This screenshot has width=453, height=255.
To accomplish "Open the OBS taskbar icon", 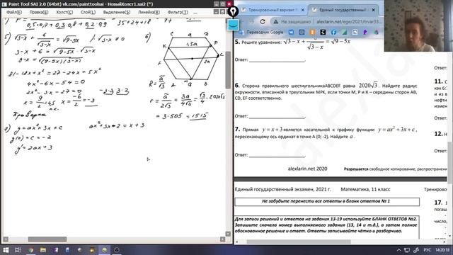I will [117, 250].
